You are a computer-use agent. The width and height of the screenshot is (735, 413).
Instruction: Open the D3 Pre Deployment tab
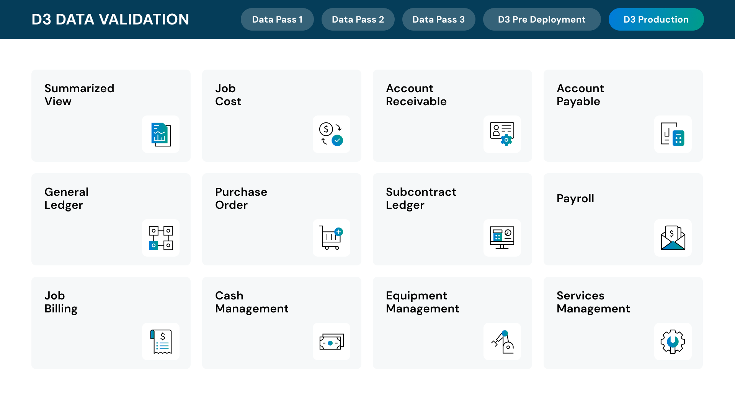pyautogui.click(x=542, y=20)
